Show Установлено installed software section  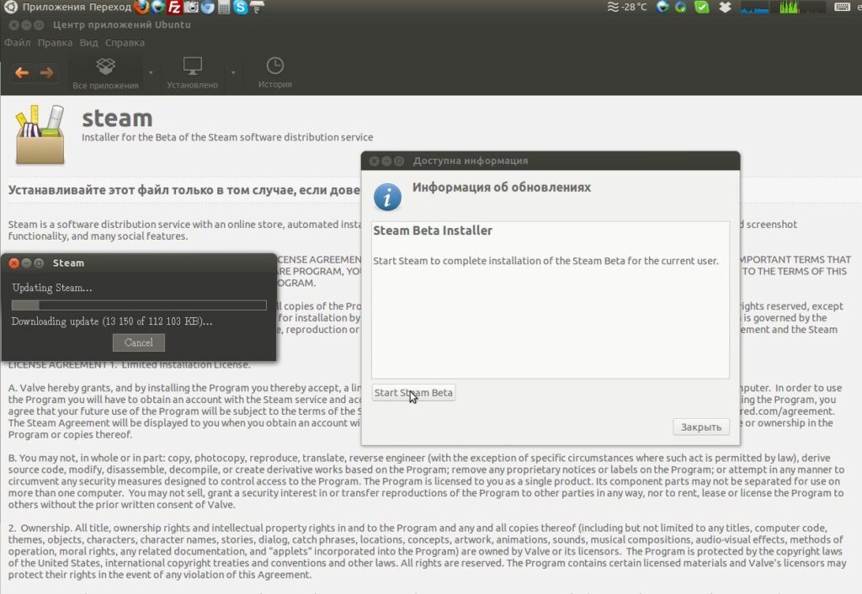pos(193,73)
